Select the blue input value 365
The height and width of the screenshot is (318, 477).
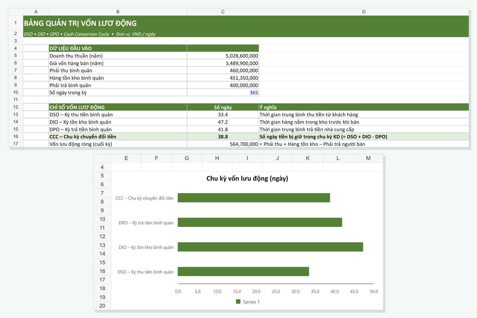[x=223, y=92]
